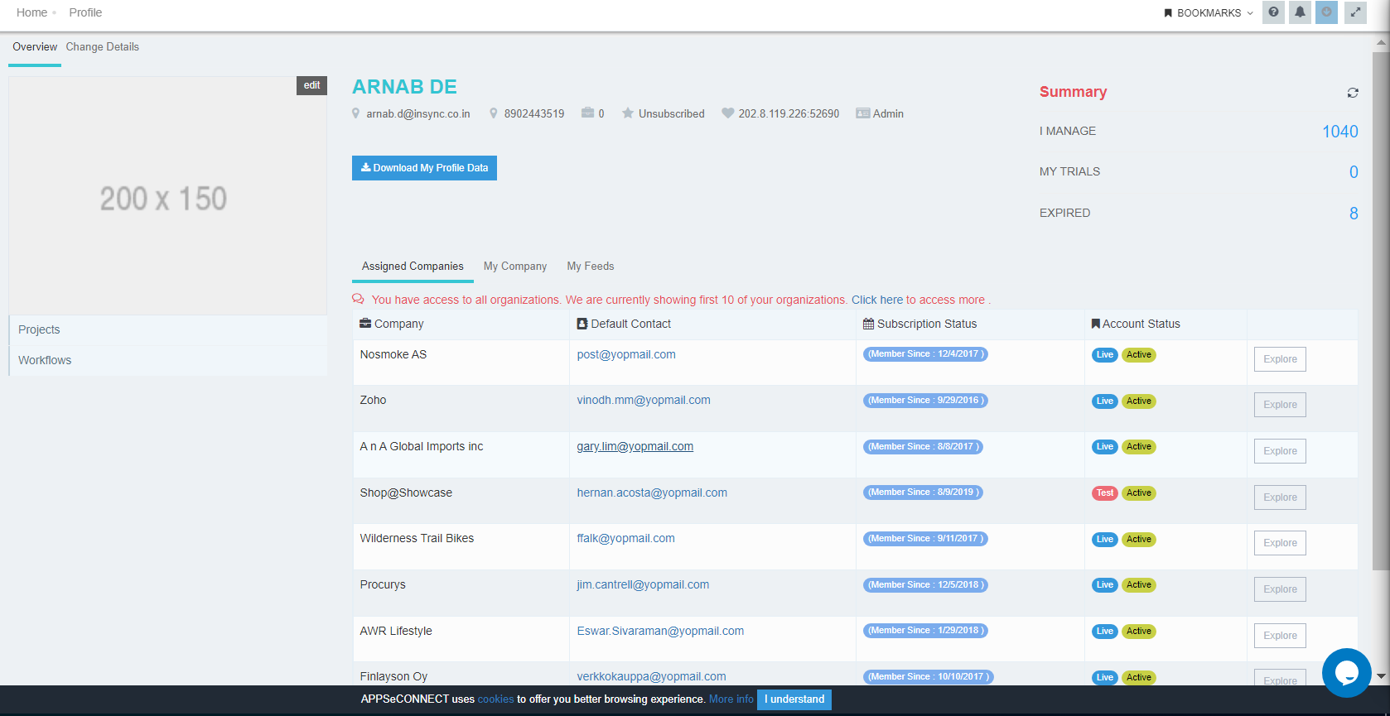Open the Assigned Companies tab
Image resolution: width=1390 pixels, height=716 pixels.
[x=413, y=267]
